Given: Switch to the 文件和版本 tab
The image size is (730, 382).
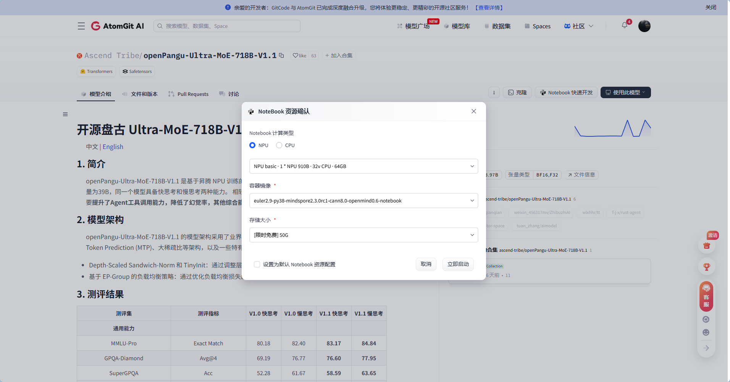Looking at the screenshot, I should pos(140,94).
